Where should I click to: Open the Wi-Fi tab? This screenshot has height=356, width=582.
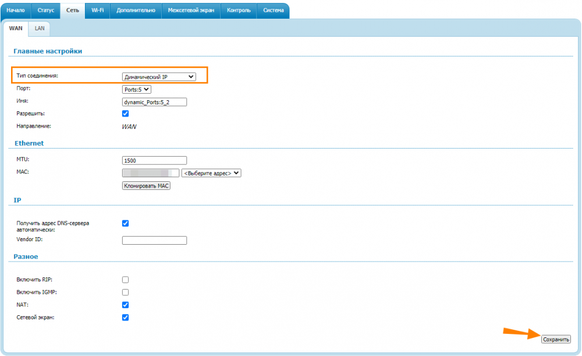point(97,10)
